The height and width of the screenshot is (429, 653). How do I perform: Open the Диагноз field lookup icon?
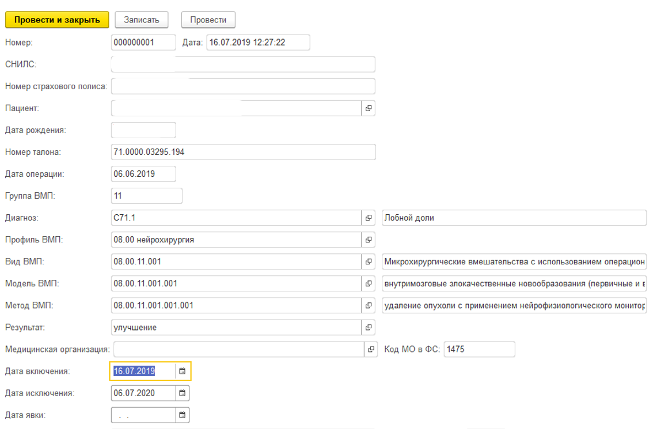pyautogui.click(x=369, y=218)
